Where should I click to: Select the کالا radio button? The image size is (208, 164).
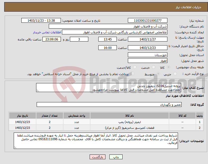point(168,67)
